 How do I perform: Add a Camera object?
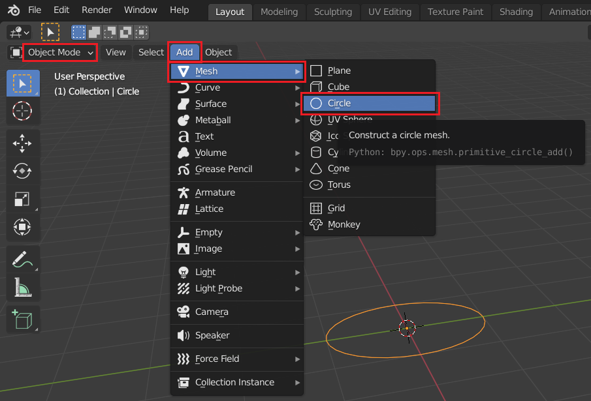pyautogui.click(x=236, y=312)
